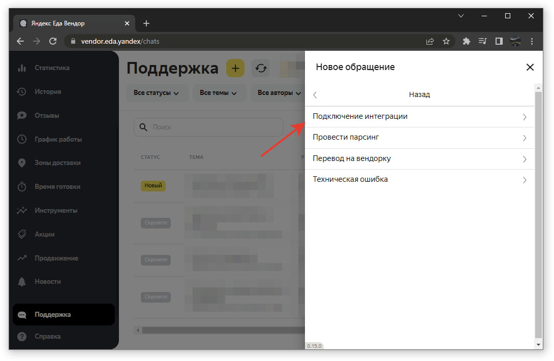Viewport: 554px width, 361px height.
Task: Open the browser three-dot menu
Action: tap(532, 41)
